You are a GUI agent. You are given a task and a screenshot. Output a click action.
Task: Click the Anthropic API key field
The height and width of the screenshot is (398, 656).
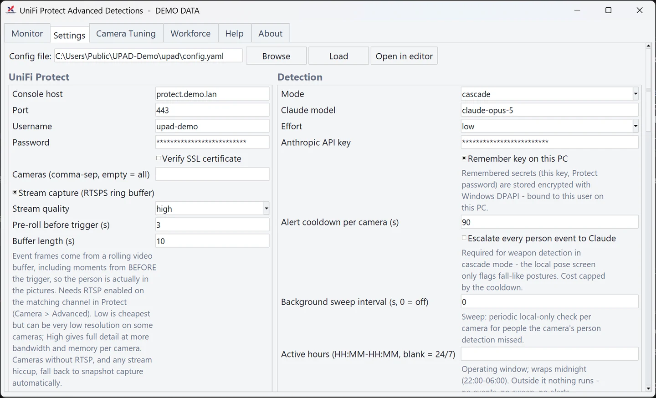(x=549, y=142)
